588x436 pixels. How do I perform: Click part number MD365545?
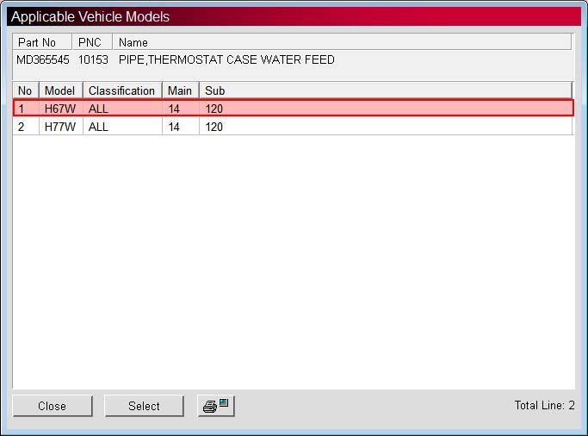point(43,59)
